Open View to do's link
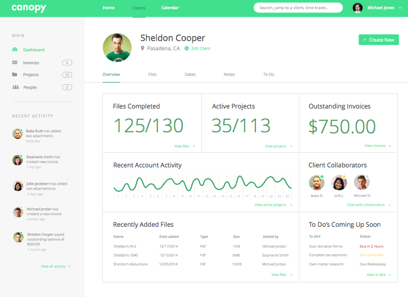The height and width of the screenshot is (297, 408). coord(376,274)
